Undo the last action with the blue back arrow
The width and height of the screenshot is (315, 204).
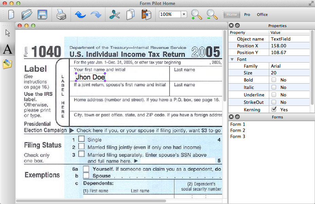pos(80,15)
